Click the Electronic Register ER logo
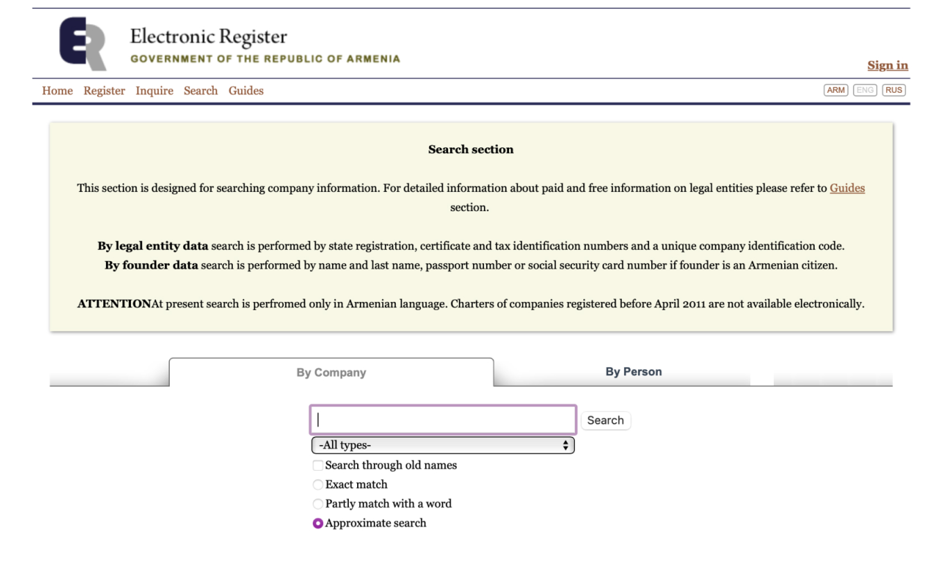The image size is (943, 574). [x=83, y=44]
